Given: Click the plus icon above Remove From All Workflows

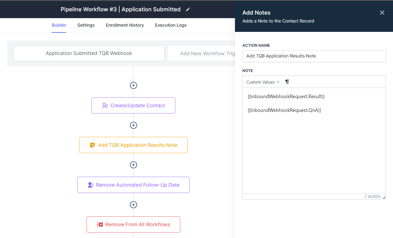Looking at the screenshot, I should coord(133,204).
